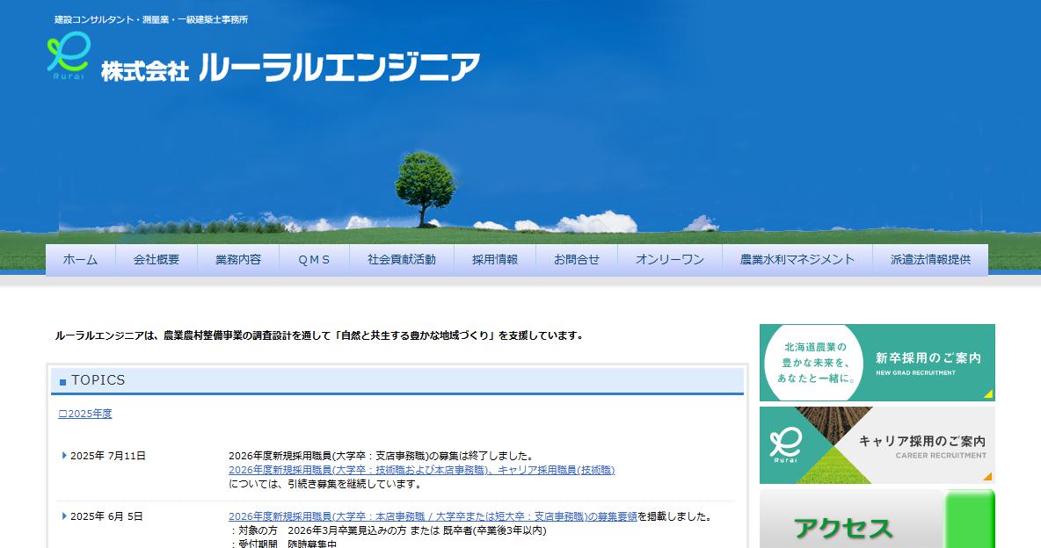Open the 社会貢献活動 menu item

(x=402, y=259)
